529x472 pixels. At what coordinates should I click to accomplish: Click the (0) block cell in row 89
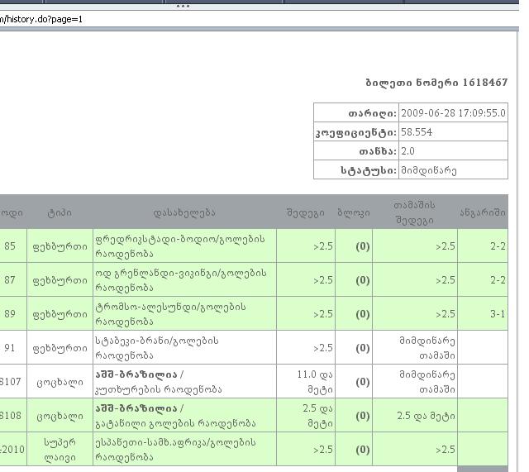[354, 313]
